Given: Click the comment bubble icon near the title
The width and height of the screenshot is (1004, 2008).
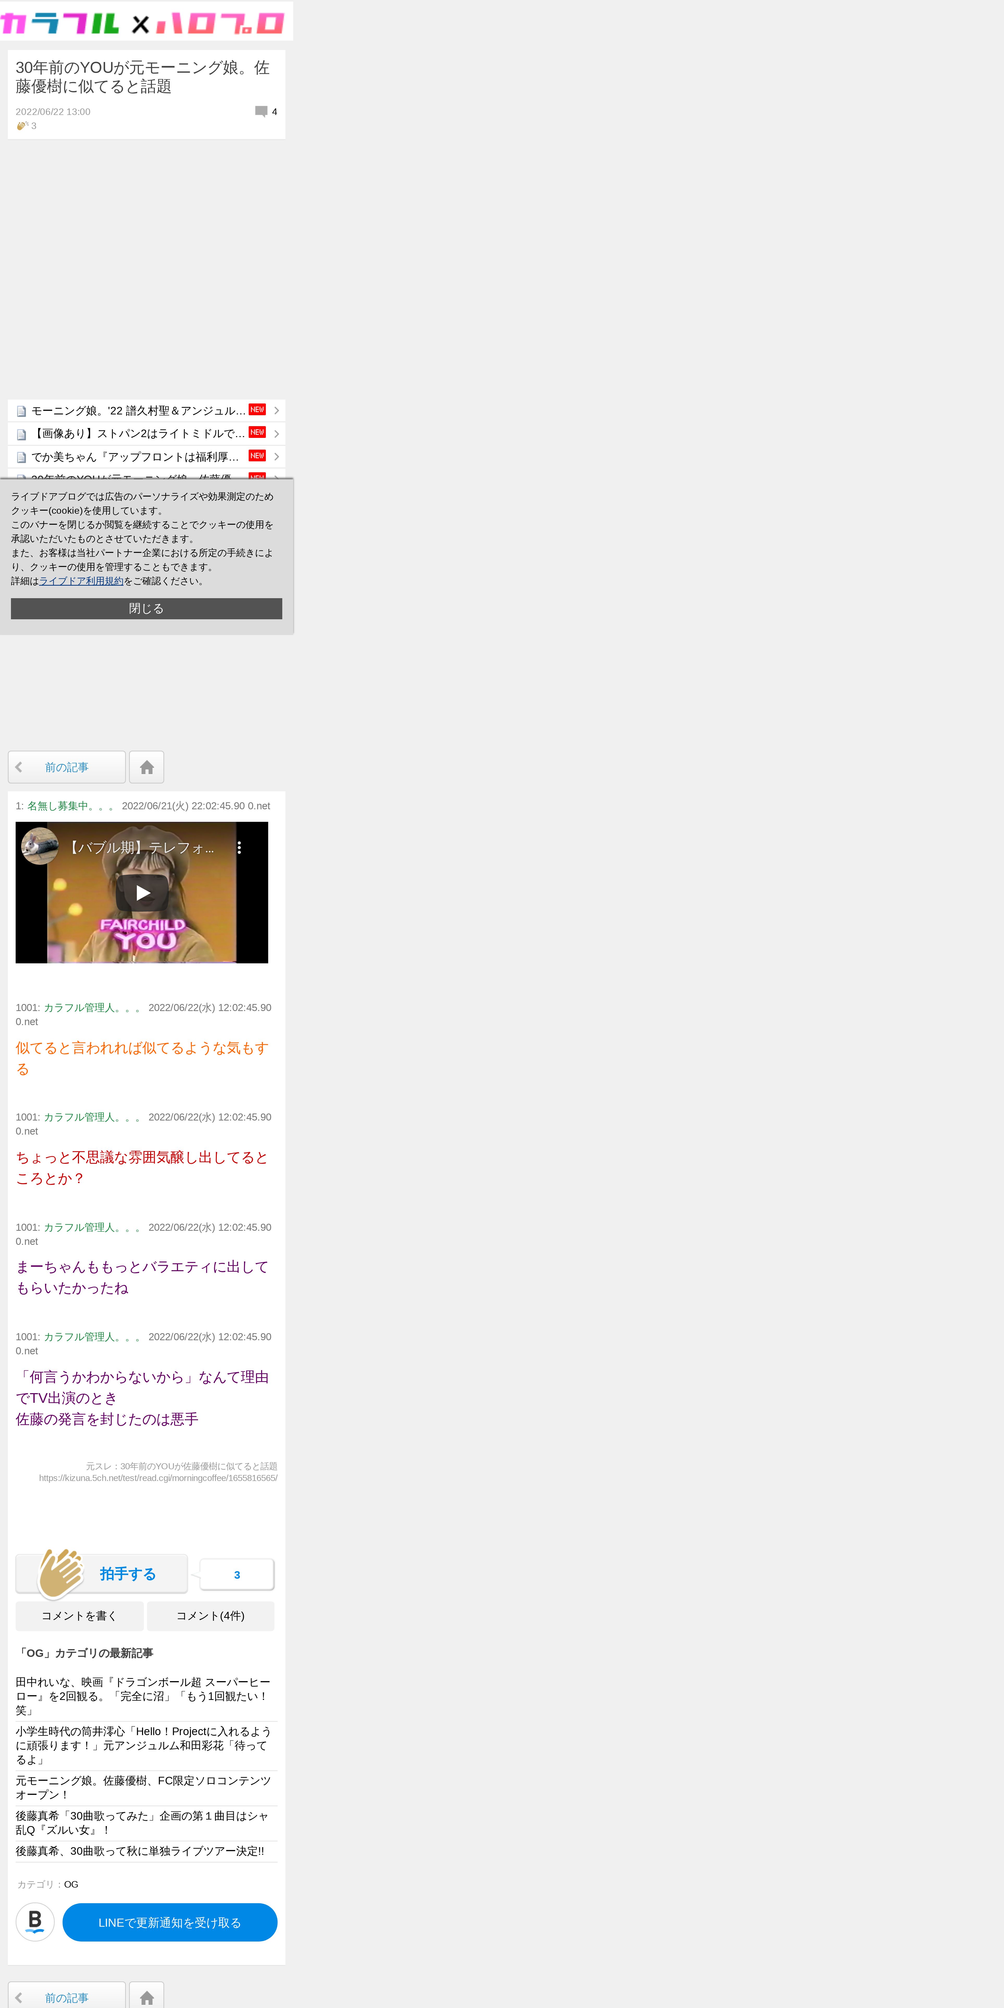Looking at the screenshot, I should point(261,112).
